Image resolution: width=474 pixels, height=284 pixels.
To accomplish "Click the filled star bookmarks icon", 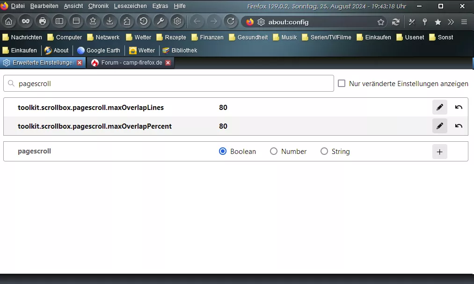I will (x=438, y=22).
